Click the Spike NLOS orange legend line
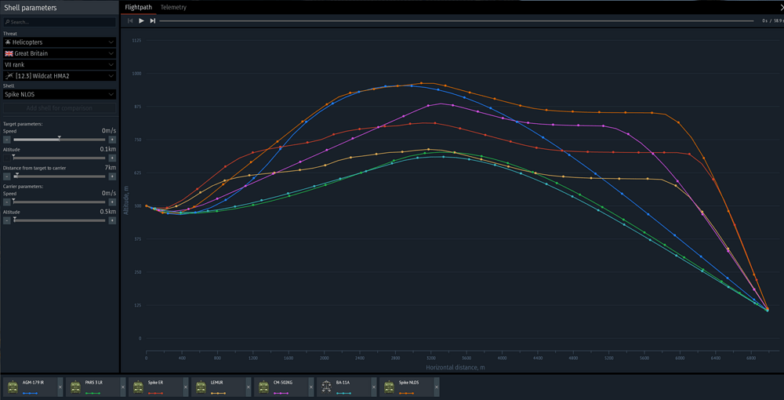 click(x=406, y=393)
